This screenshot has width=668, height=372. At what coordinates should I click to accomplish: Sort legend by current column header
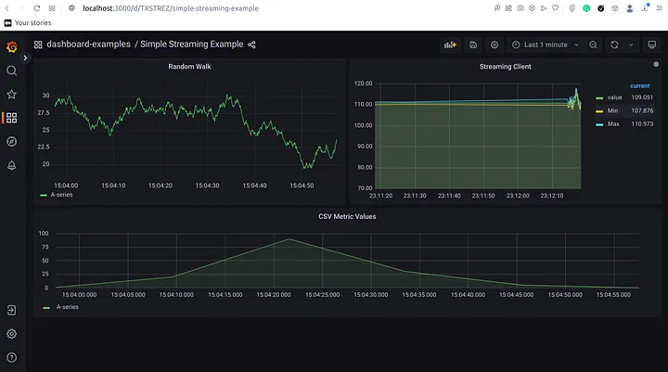point(639,85)
